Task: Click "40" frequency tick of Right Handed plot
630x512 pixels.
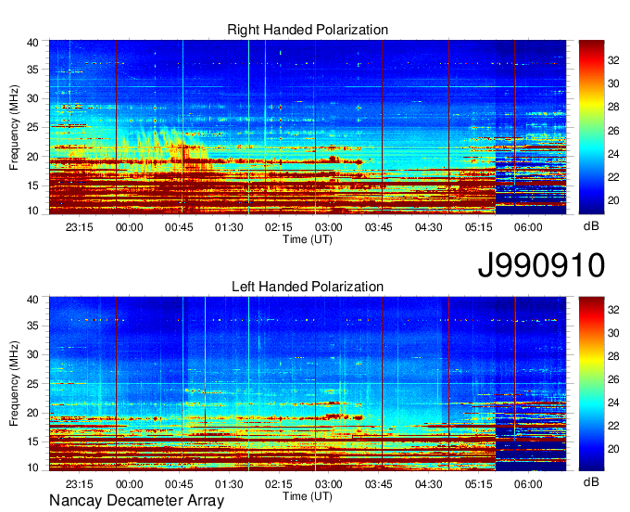Action: [x=32, y=43]
